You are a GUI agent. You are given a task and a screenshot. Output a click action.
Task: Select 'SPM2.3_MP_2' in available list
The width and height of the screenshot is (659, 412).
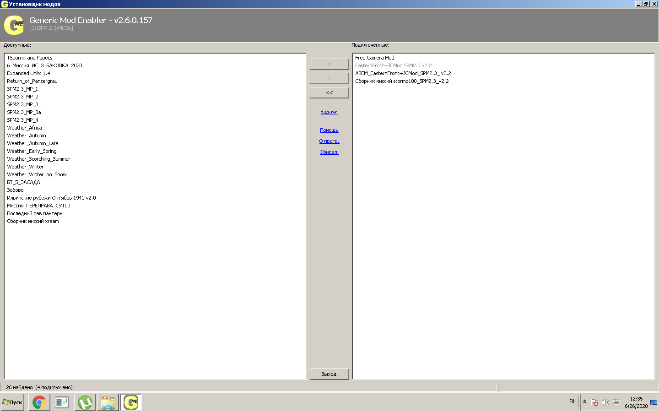point(22,97)
